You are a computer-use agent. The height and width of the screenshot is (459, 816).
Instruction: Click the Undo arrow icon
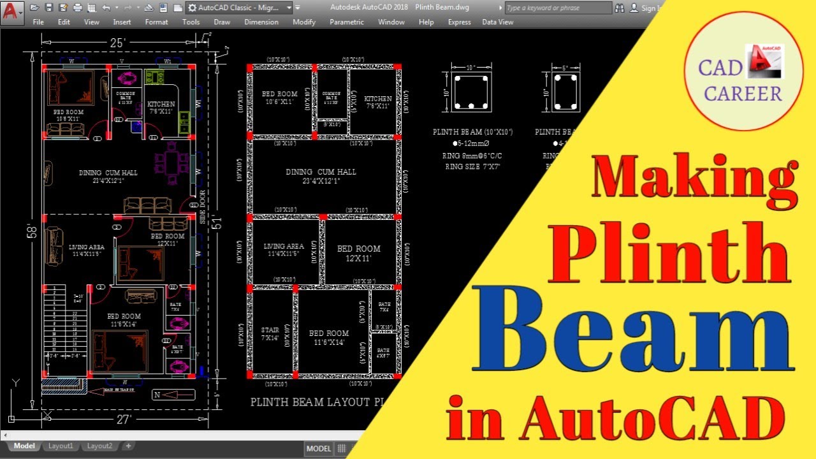tap(105, 8)
